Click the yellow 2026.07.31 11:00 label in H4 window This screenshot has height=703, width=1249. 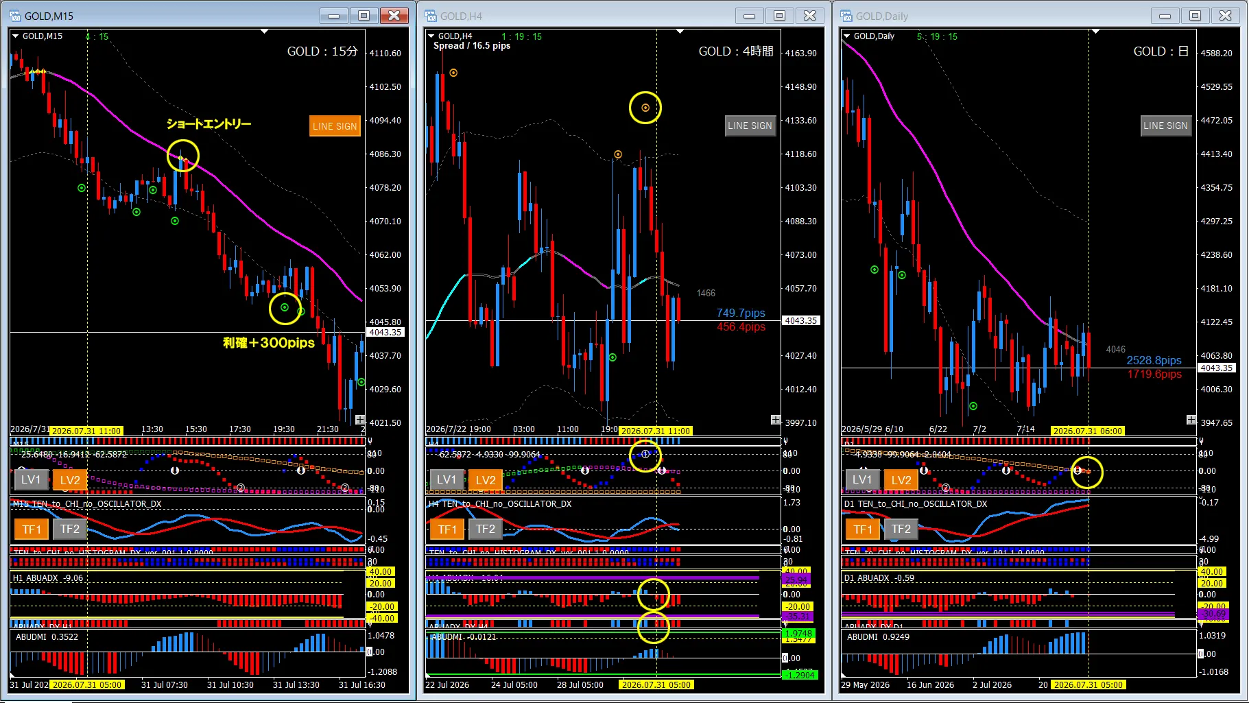click(656, 431)
